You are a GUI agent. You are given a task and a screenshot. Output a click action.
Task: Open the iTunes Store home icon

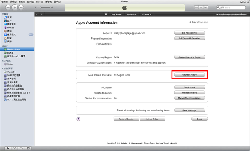[x=106, y=14]
